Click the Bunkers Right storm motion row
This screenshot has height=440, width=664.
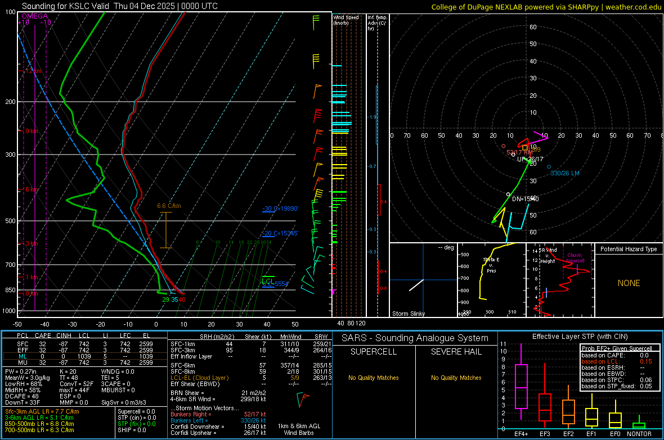click(218, 414)
